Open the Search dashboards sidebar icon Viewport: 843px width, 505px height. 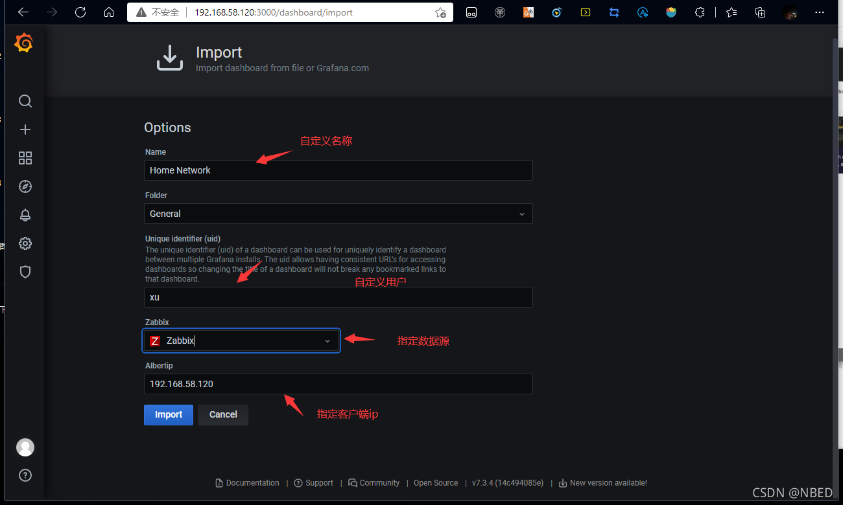click(25, 101)
